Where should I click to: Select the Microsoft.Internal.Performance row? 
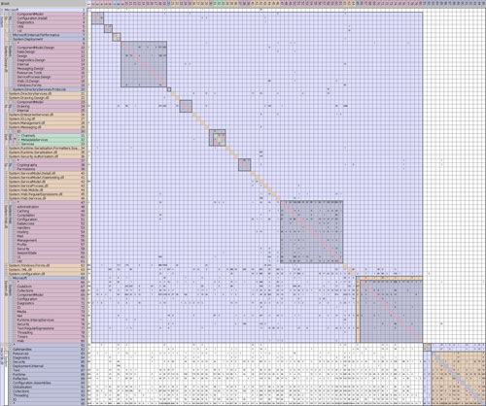(x=47, y=35)
